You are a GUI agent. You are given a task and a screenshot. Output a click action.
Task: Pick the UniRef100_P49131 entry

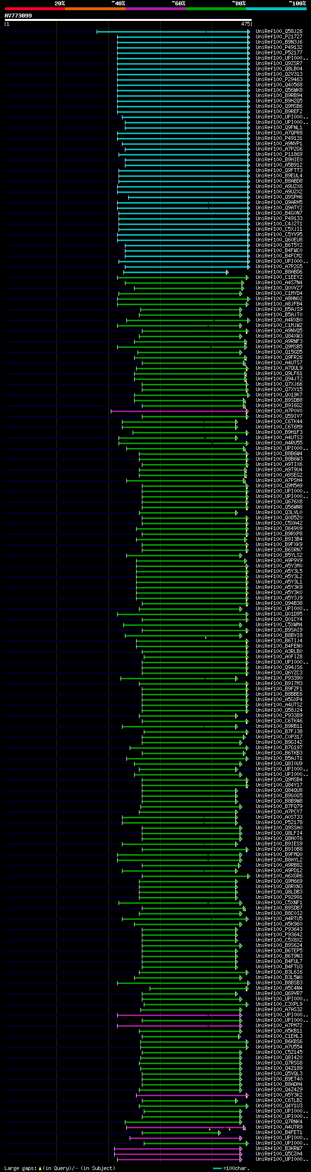[279, 138]
